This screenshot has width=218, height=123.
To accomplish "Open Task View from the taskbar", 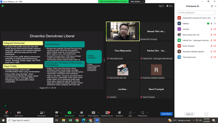I will pos(57,120).
